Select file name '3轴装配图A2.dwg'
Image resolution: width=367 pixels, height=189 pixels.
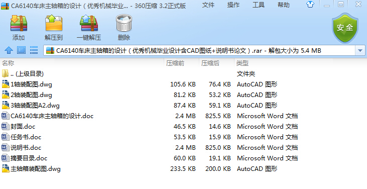click(x=35, y=106)
